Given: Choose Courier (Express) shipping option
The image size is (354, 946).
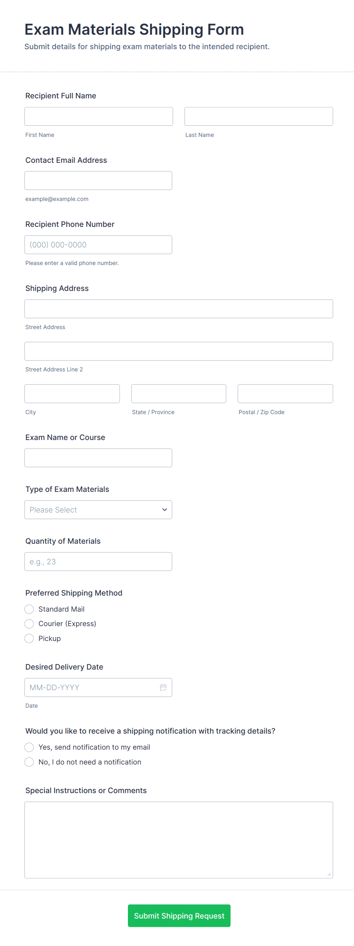Looking at the screenshot, I should [29, 624].
